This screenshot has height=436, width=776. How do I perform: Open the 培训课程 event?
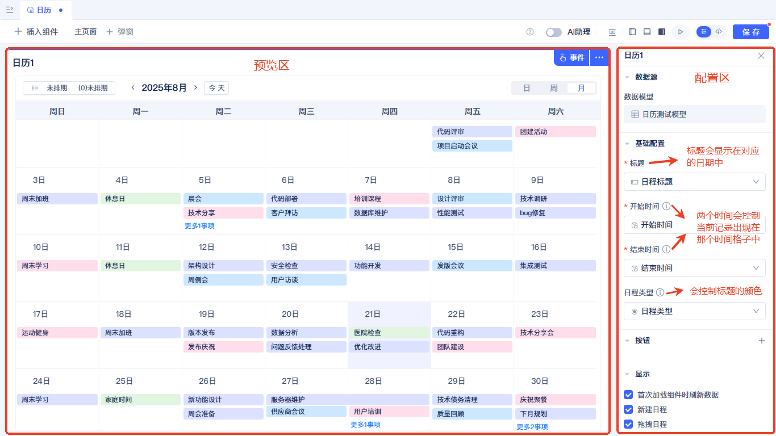(x=389, y=199)
